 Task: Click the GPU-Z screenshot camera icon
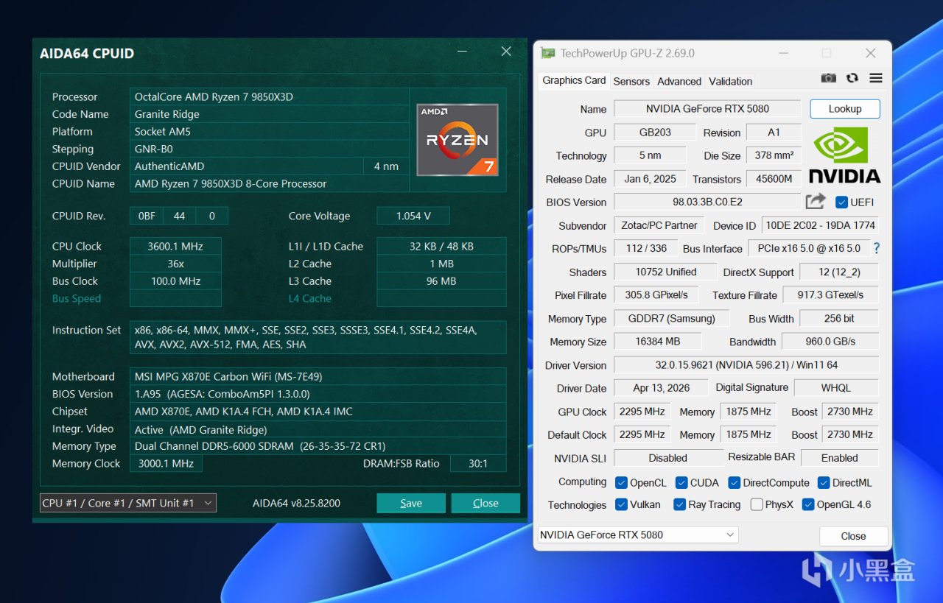coord(829,78)
